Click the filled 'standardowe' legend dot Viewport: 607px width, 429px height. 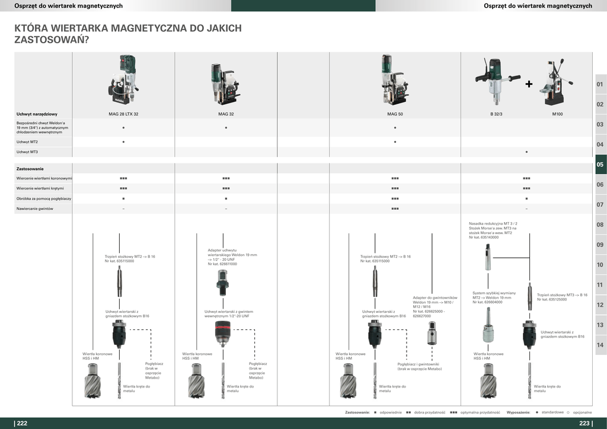pos(537,412)
